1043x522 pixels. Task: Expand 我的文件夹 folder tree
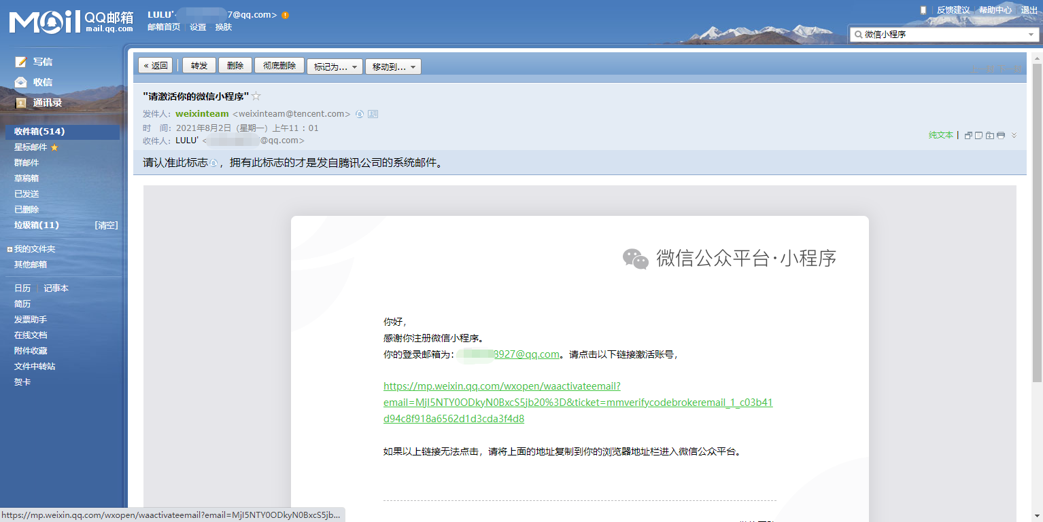pyautogui.click(x=10, y=249)
